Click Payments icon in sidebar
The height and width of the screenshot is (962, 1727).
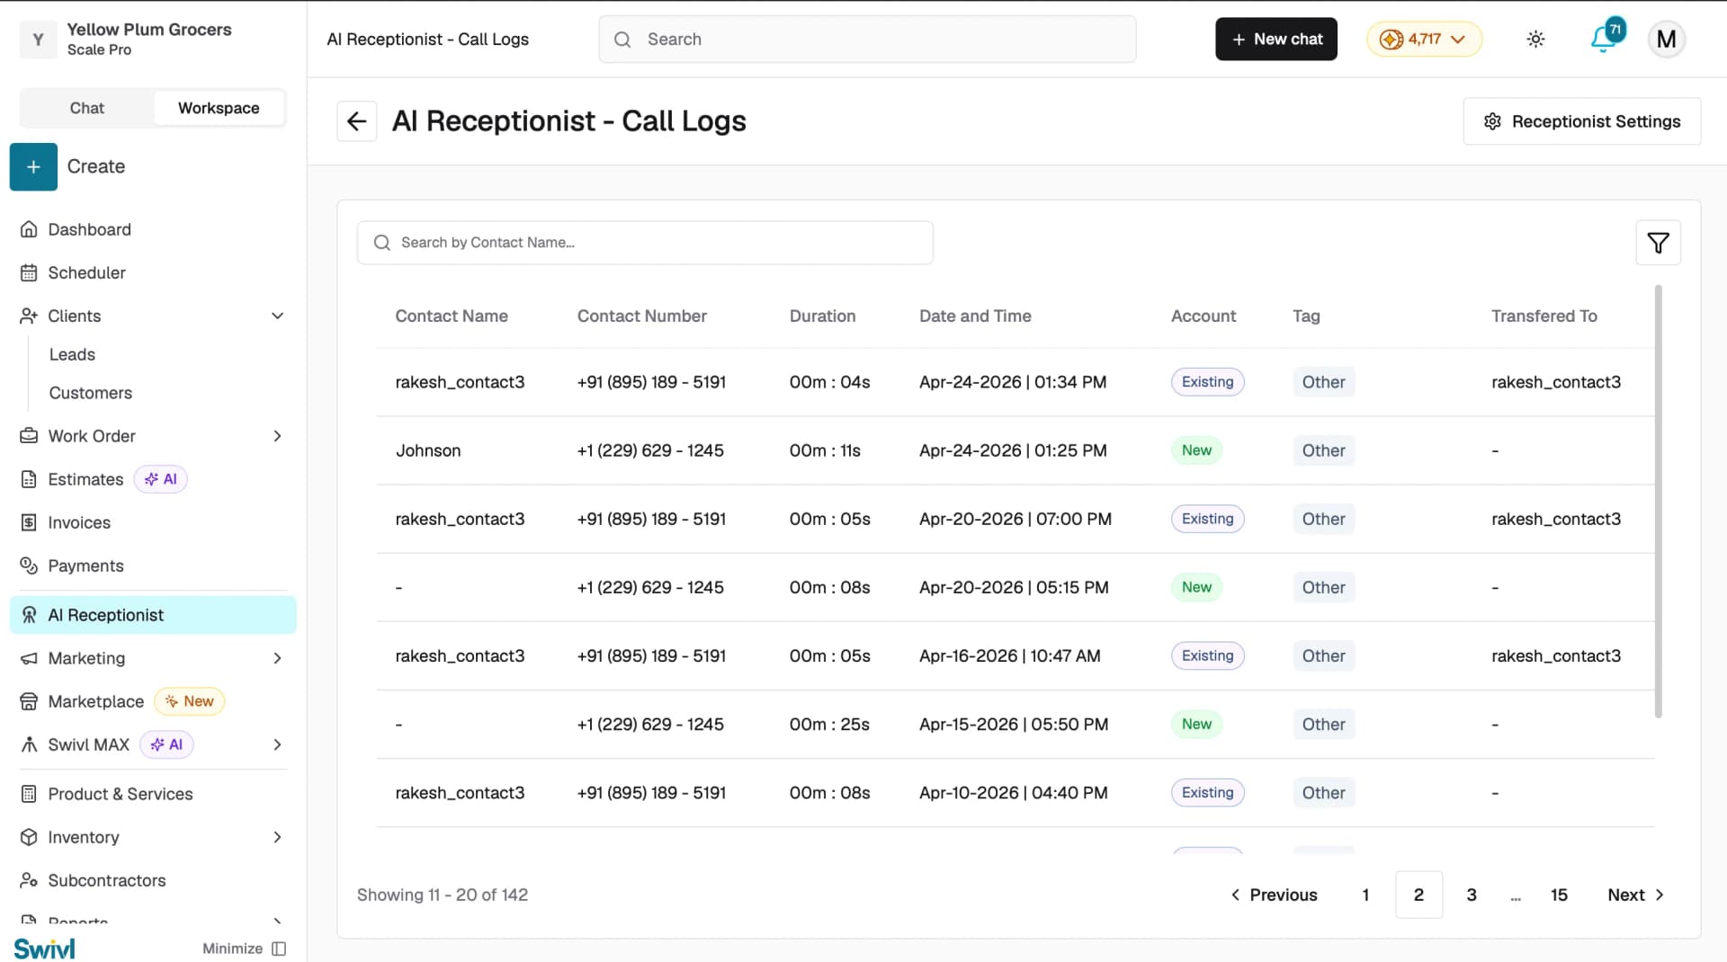click(x=29, y=566)
